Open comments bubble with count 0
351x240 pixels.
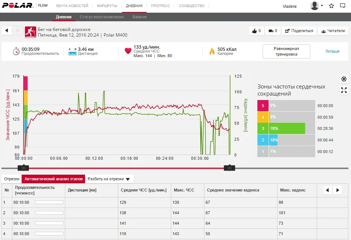[273, 31]
